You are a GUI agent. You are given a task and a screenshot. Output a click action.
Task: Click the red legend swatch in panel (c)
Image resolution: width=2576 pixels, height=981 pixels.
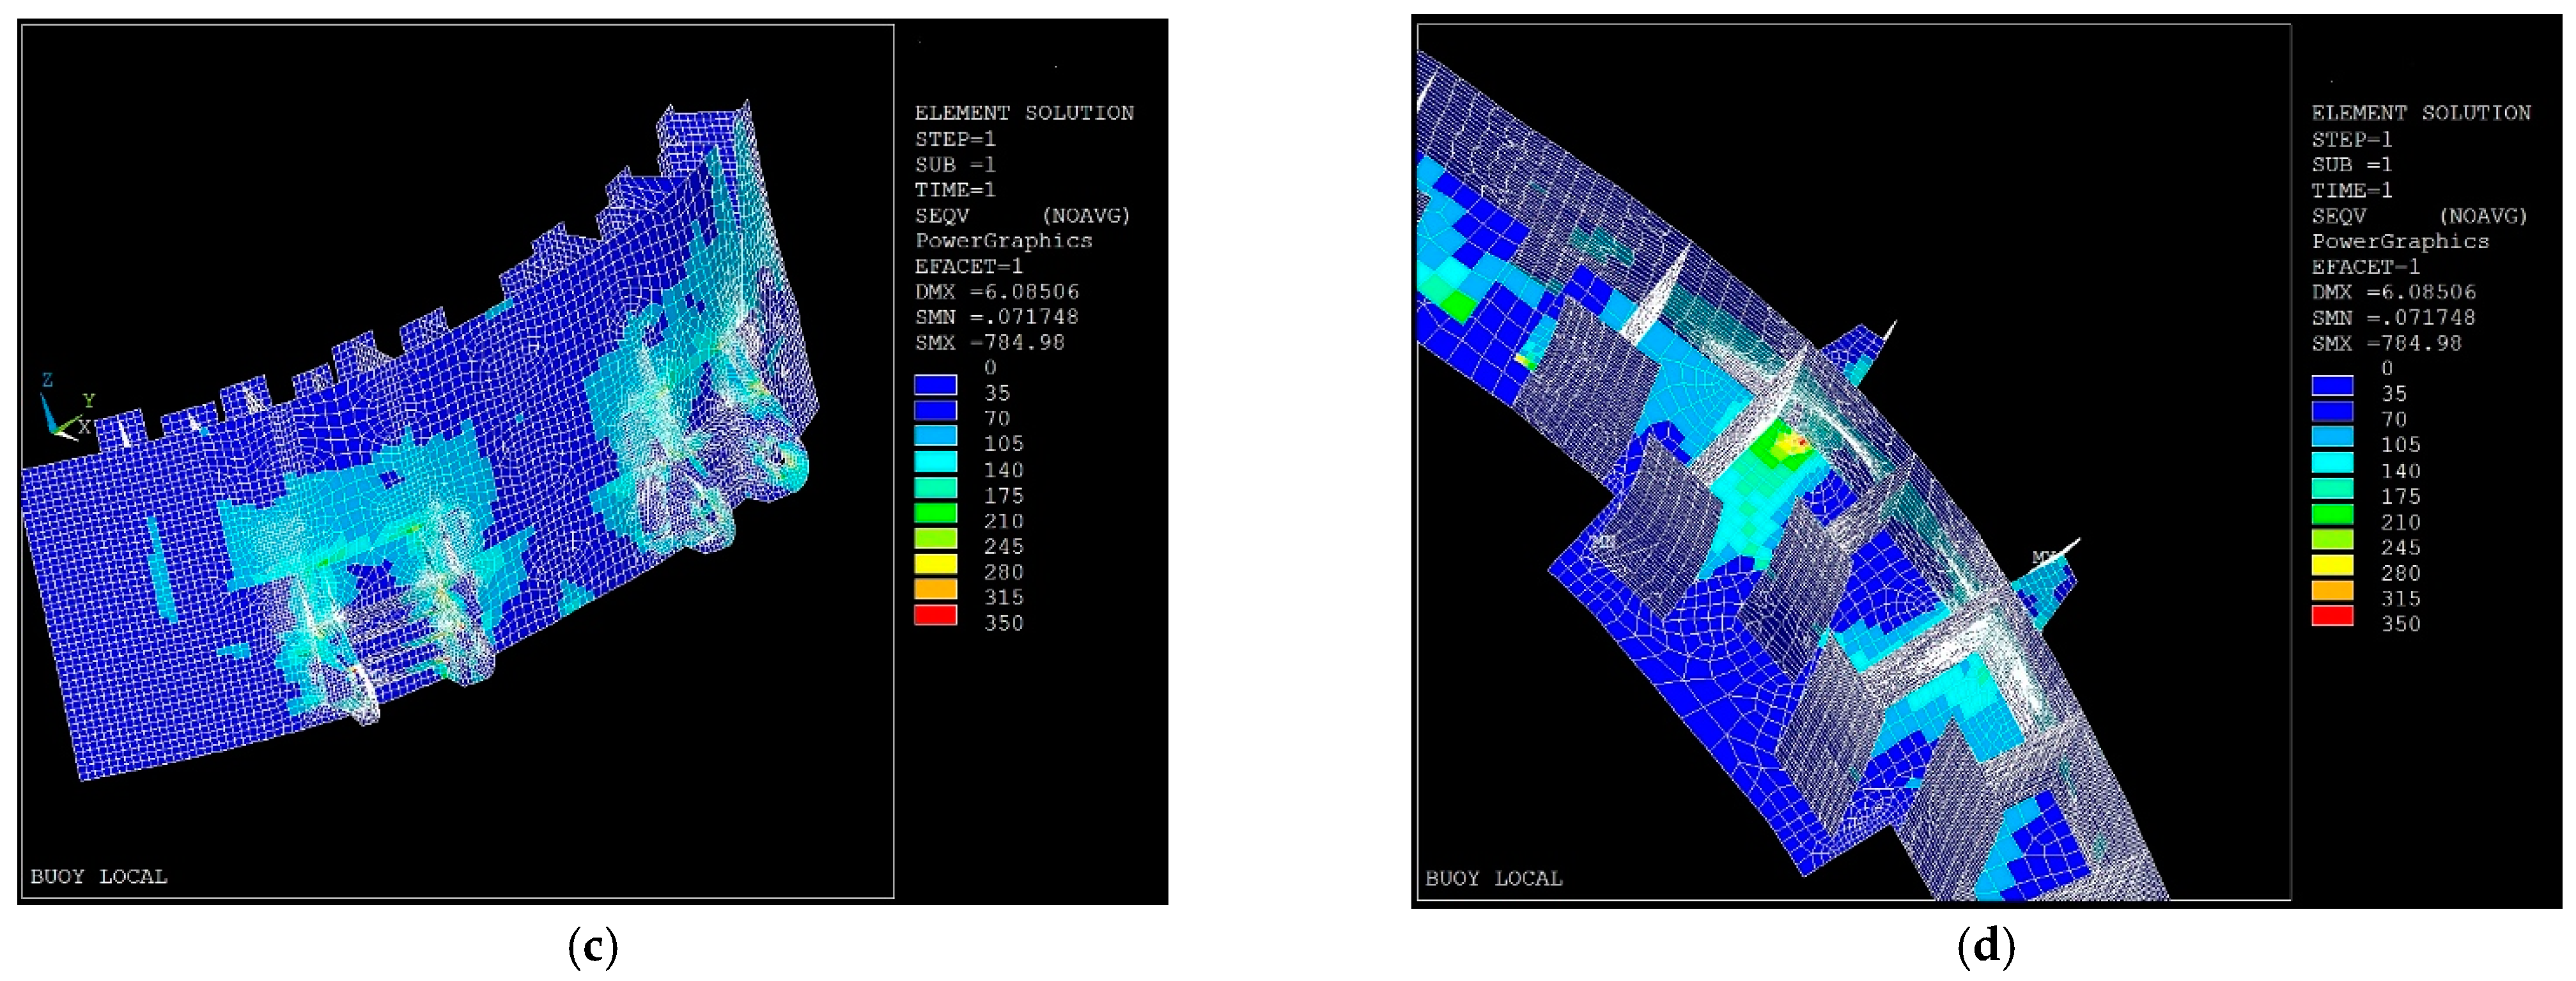[935, 615]
